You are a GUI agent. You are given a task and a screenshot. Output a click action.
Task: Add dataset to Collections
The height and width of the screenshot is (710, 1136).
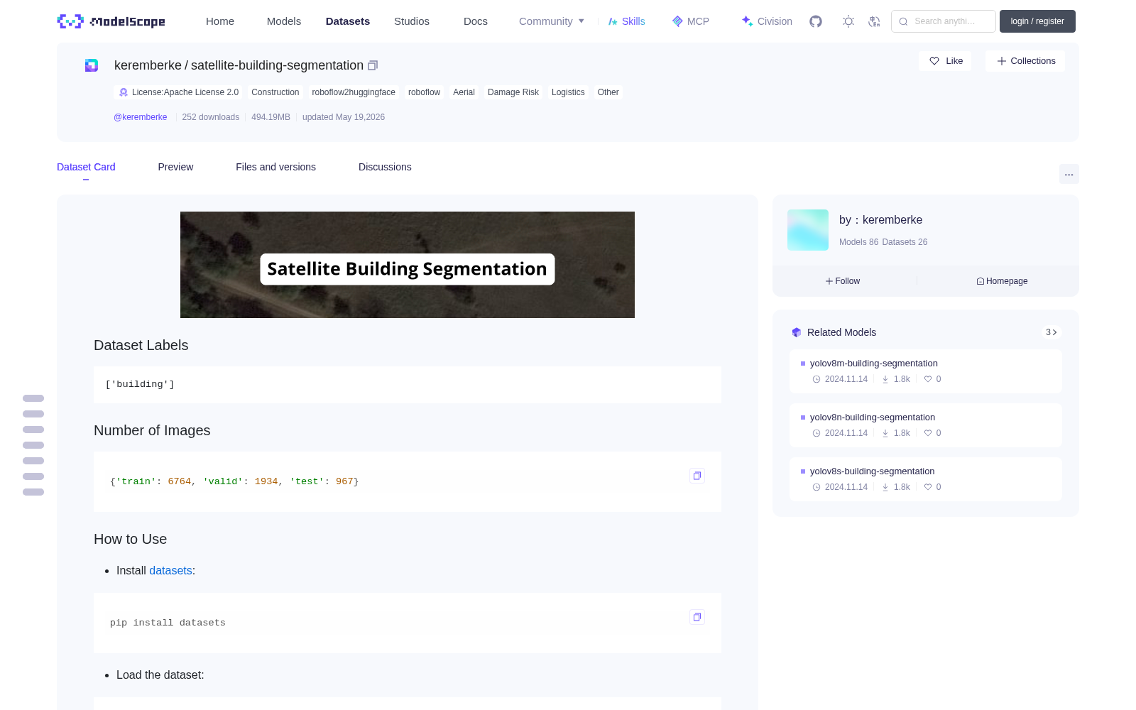click(x=1025, y=61)
